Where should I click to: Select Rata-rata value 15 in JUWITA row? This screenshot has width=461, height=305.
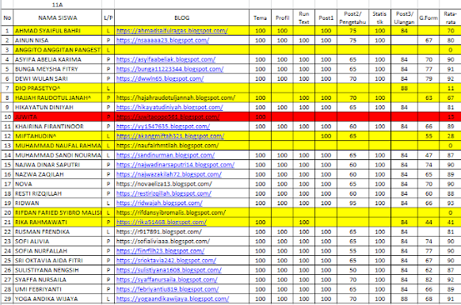pos(450,116)
